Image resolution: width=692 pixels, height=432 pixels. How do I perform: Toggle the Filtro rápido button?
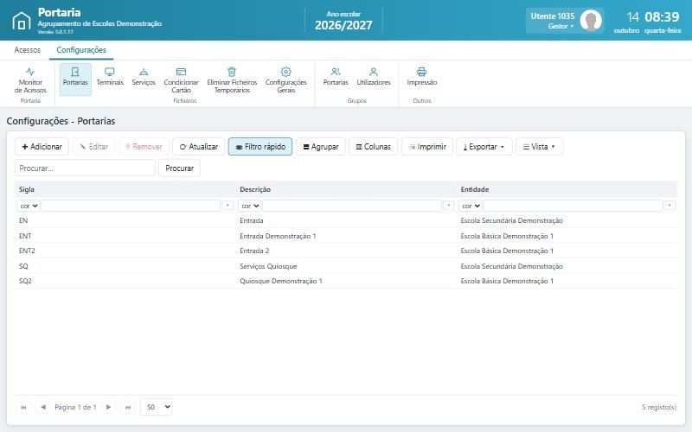tap(260, 147)
